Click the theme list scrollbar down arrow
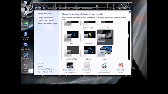The height and width of the screenshot is (94, 168). pos(129,59)
